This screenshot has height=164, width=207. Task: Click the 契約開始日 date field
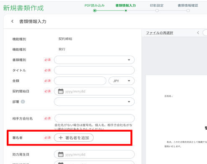94,91
